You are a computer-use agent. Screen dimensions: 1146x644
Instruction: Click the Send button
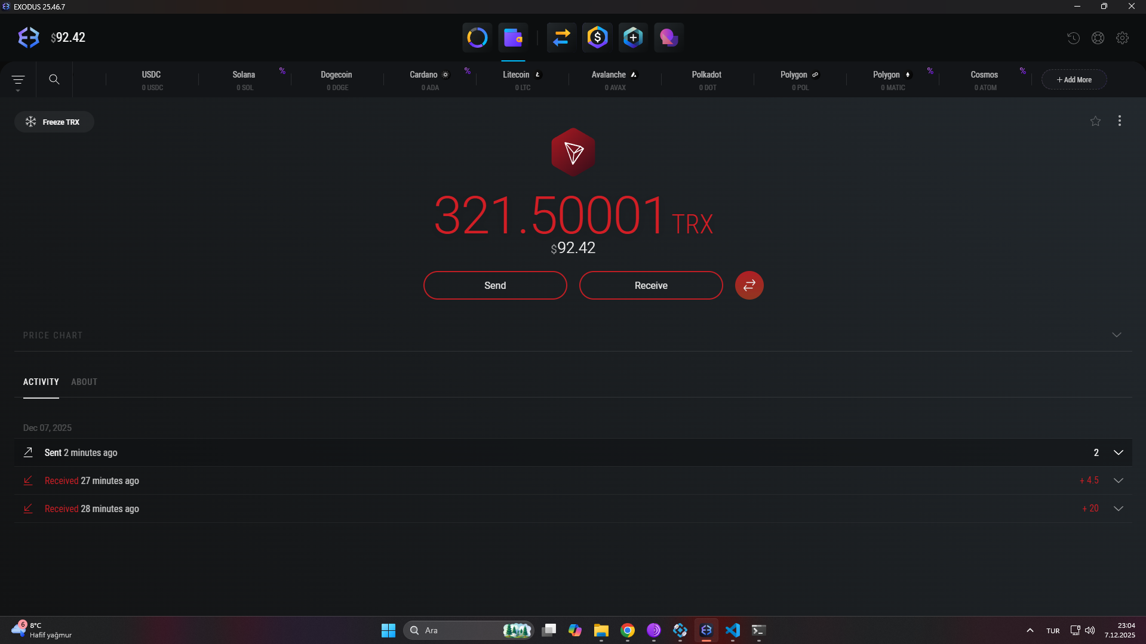click(495, 285)
